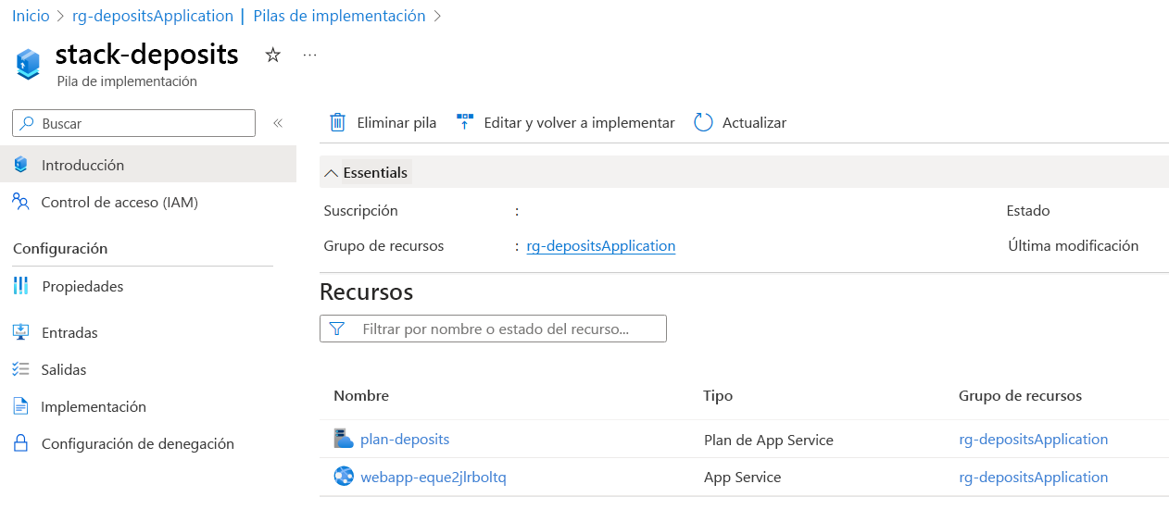Click Eliminar pila button
This screenshot has width=1169, height=509.
pos(383,122)
